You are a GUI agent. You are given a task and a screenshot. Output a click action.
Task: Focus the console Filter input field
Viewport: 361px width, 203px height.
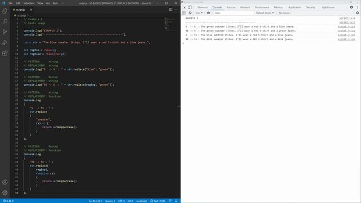click(234, 13)
